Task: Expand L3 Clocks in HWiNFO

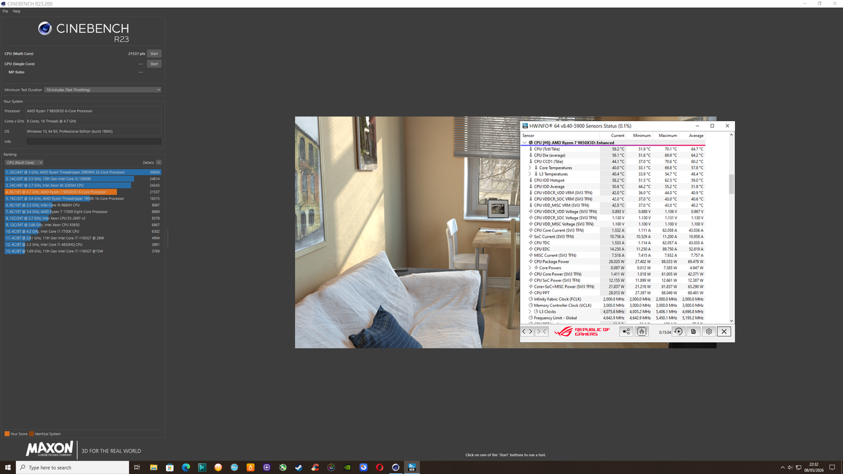Action: coord(530,311)
